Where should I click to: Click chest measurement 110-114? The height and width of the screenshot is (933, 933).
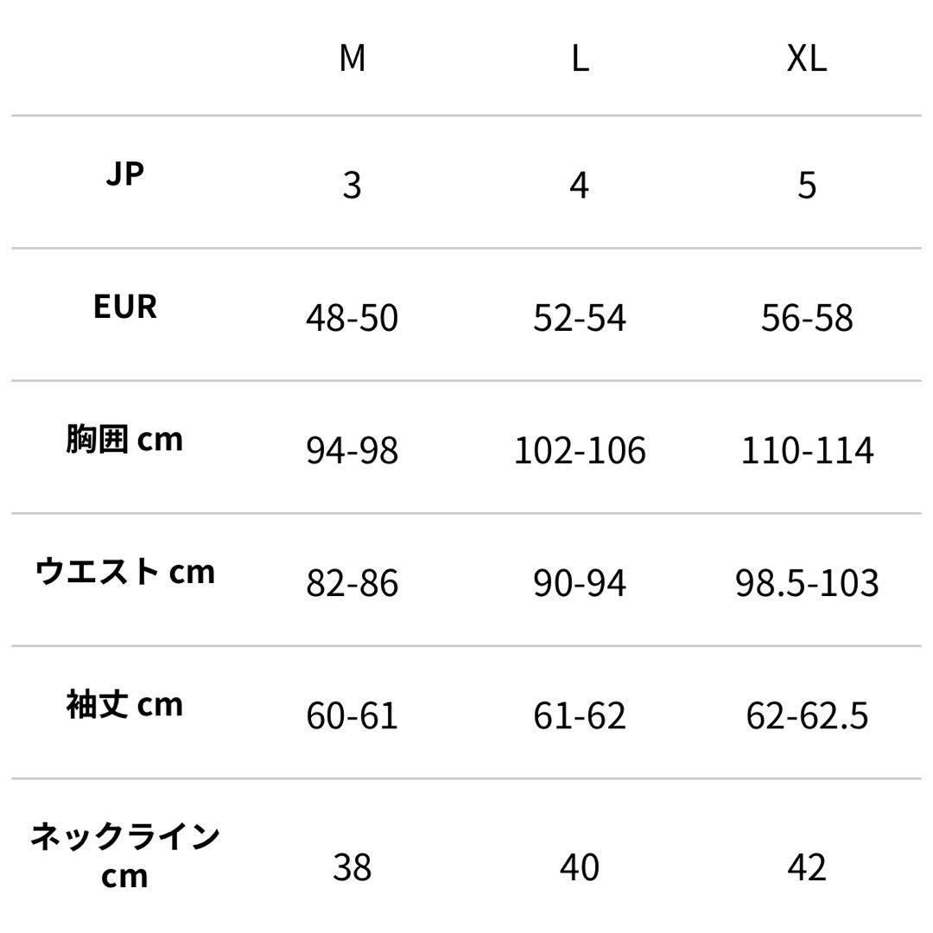pyautogui.click(x=807, y=451)
